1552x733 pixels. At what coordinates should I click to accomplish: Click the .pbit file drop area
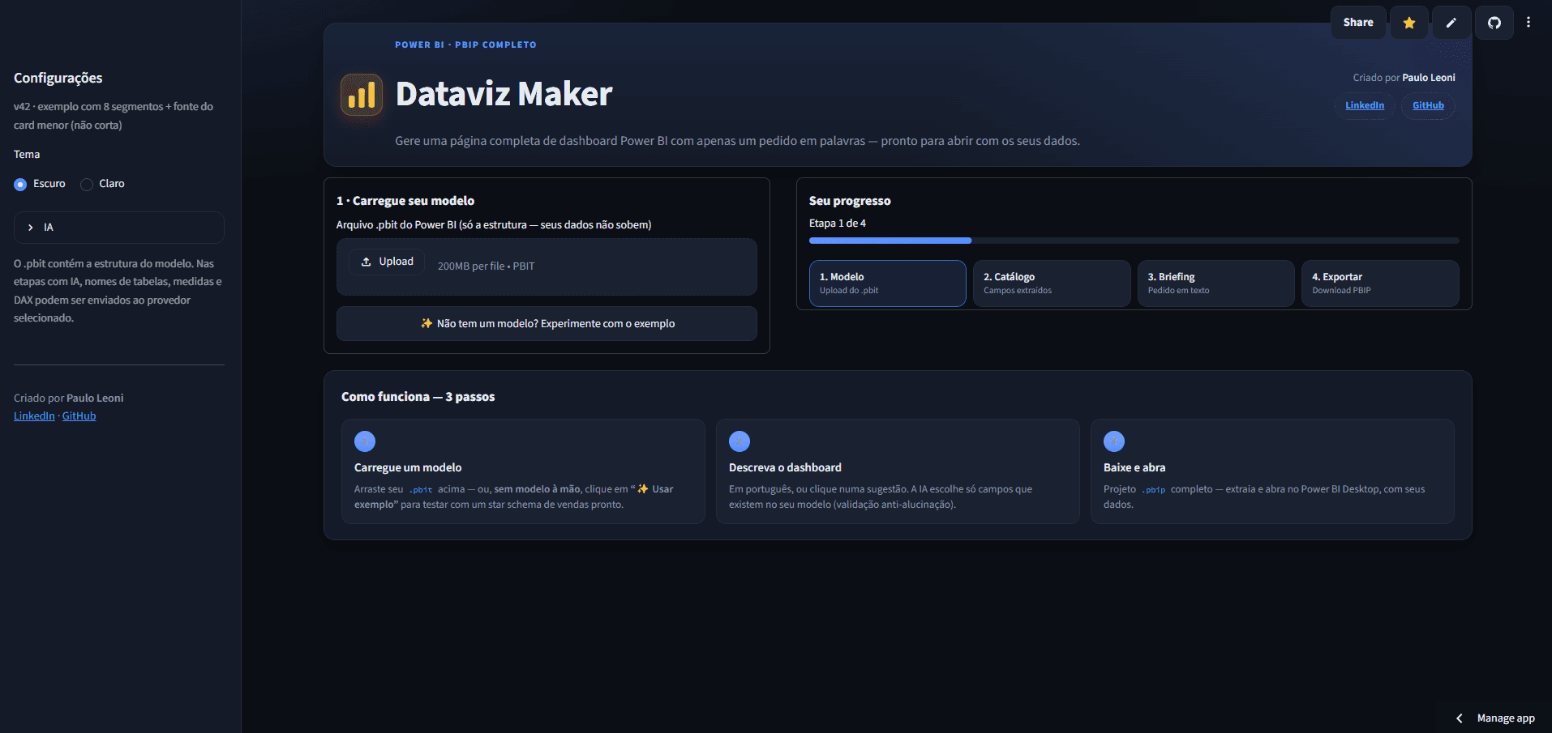click(547, 266)
